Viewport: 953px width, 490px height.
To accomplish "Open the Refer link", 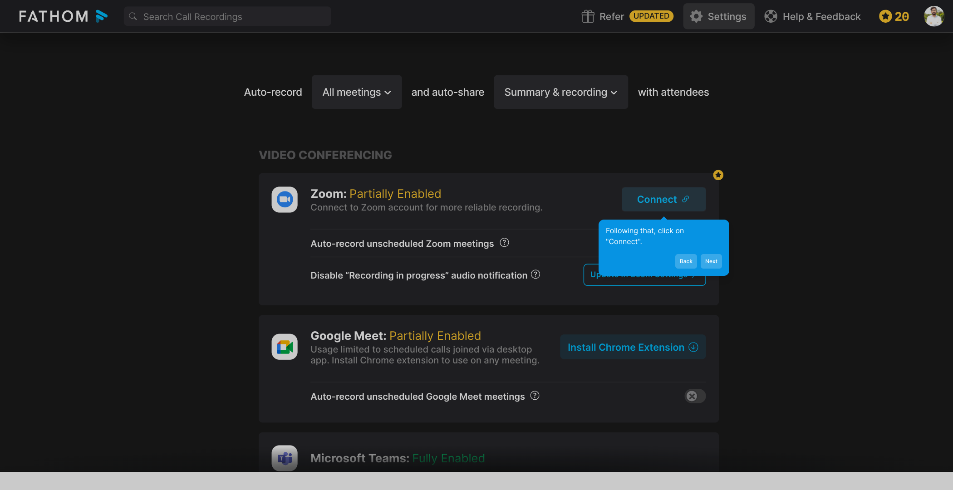I will click(611, 16).
